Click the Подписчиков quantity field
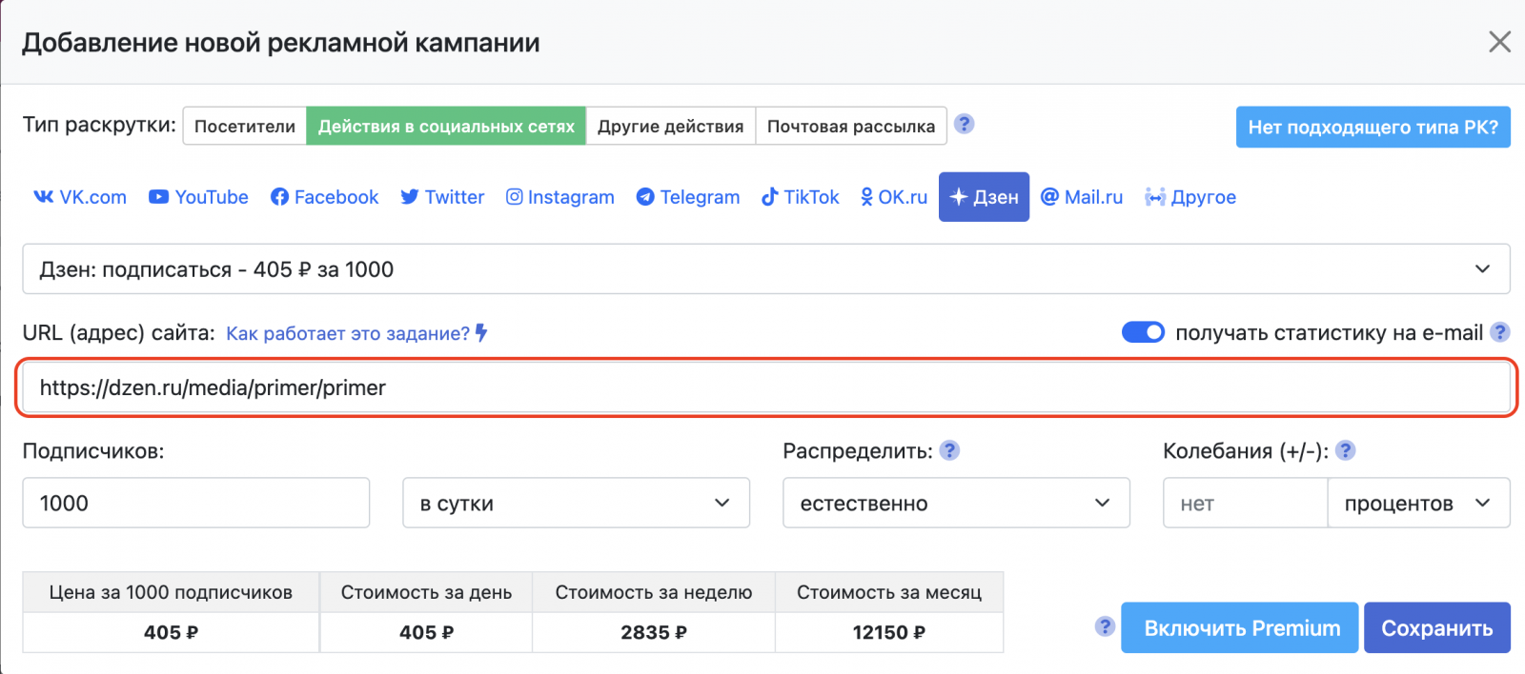 pyautogui.click(x=195, y=503)
